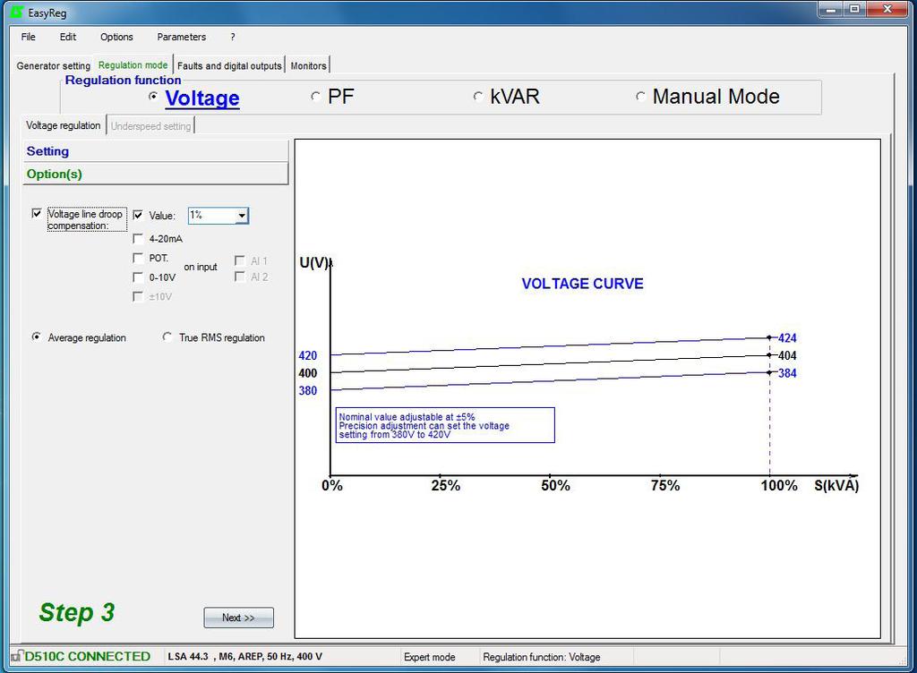Switch to Generator setting tab
Viewport: 917px width, 673px height.
click(53, 66)
